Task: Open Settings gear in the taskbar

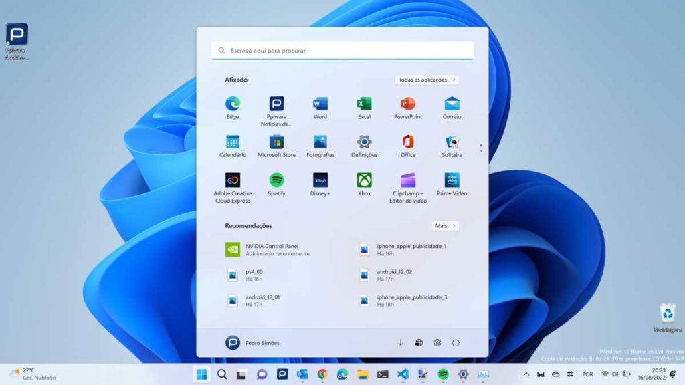Action: (463, 374)
